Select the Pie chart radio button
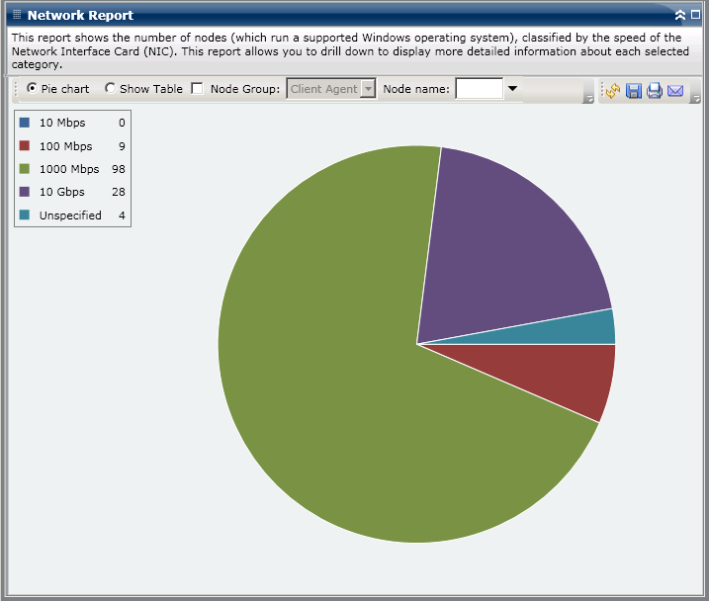Image resolution: width=709 pixels, height=601 pixels. 33,89
